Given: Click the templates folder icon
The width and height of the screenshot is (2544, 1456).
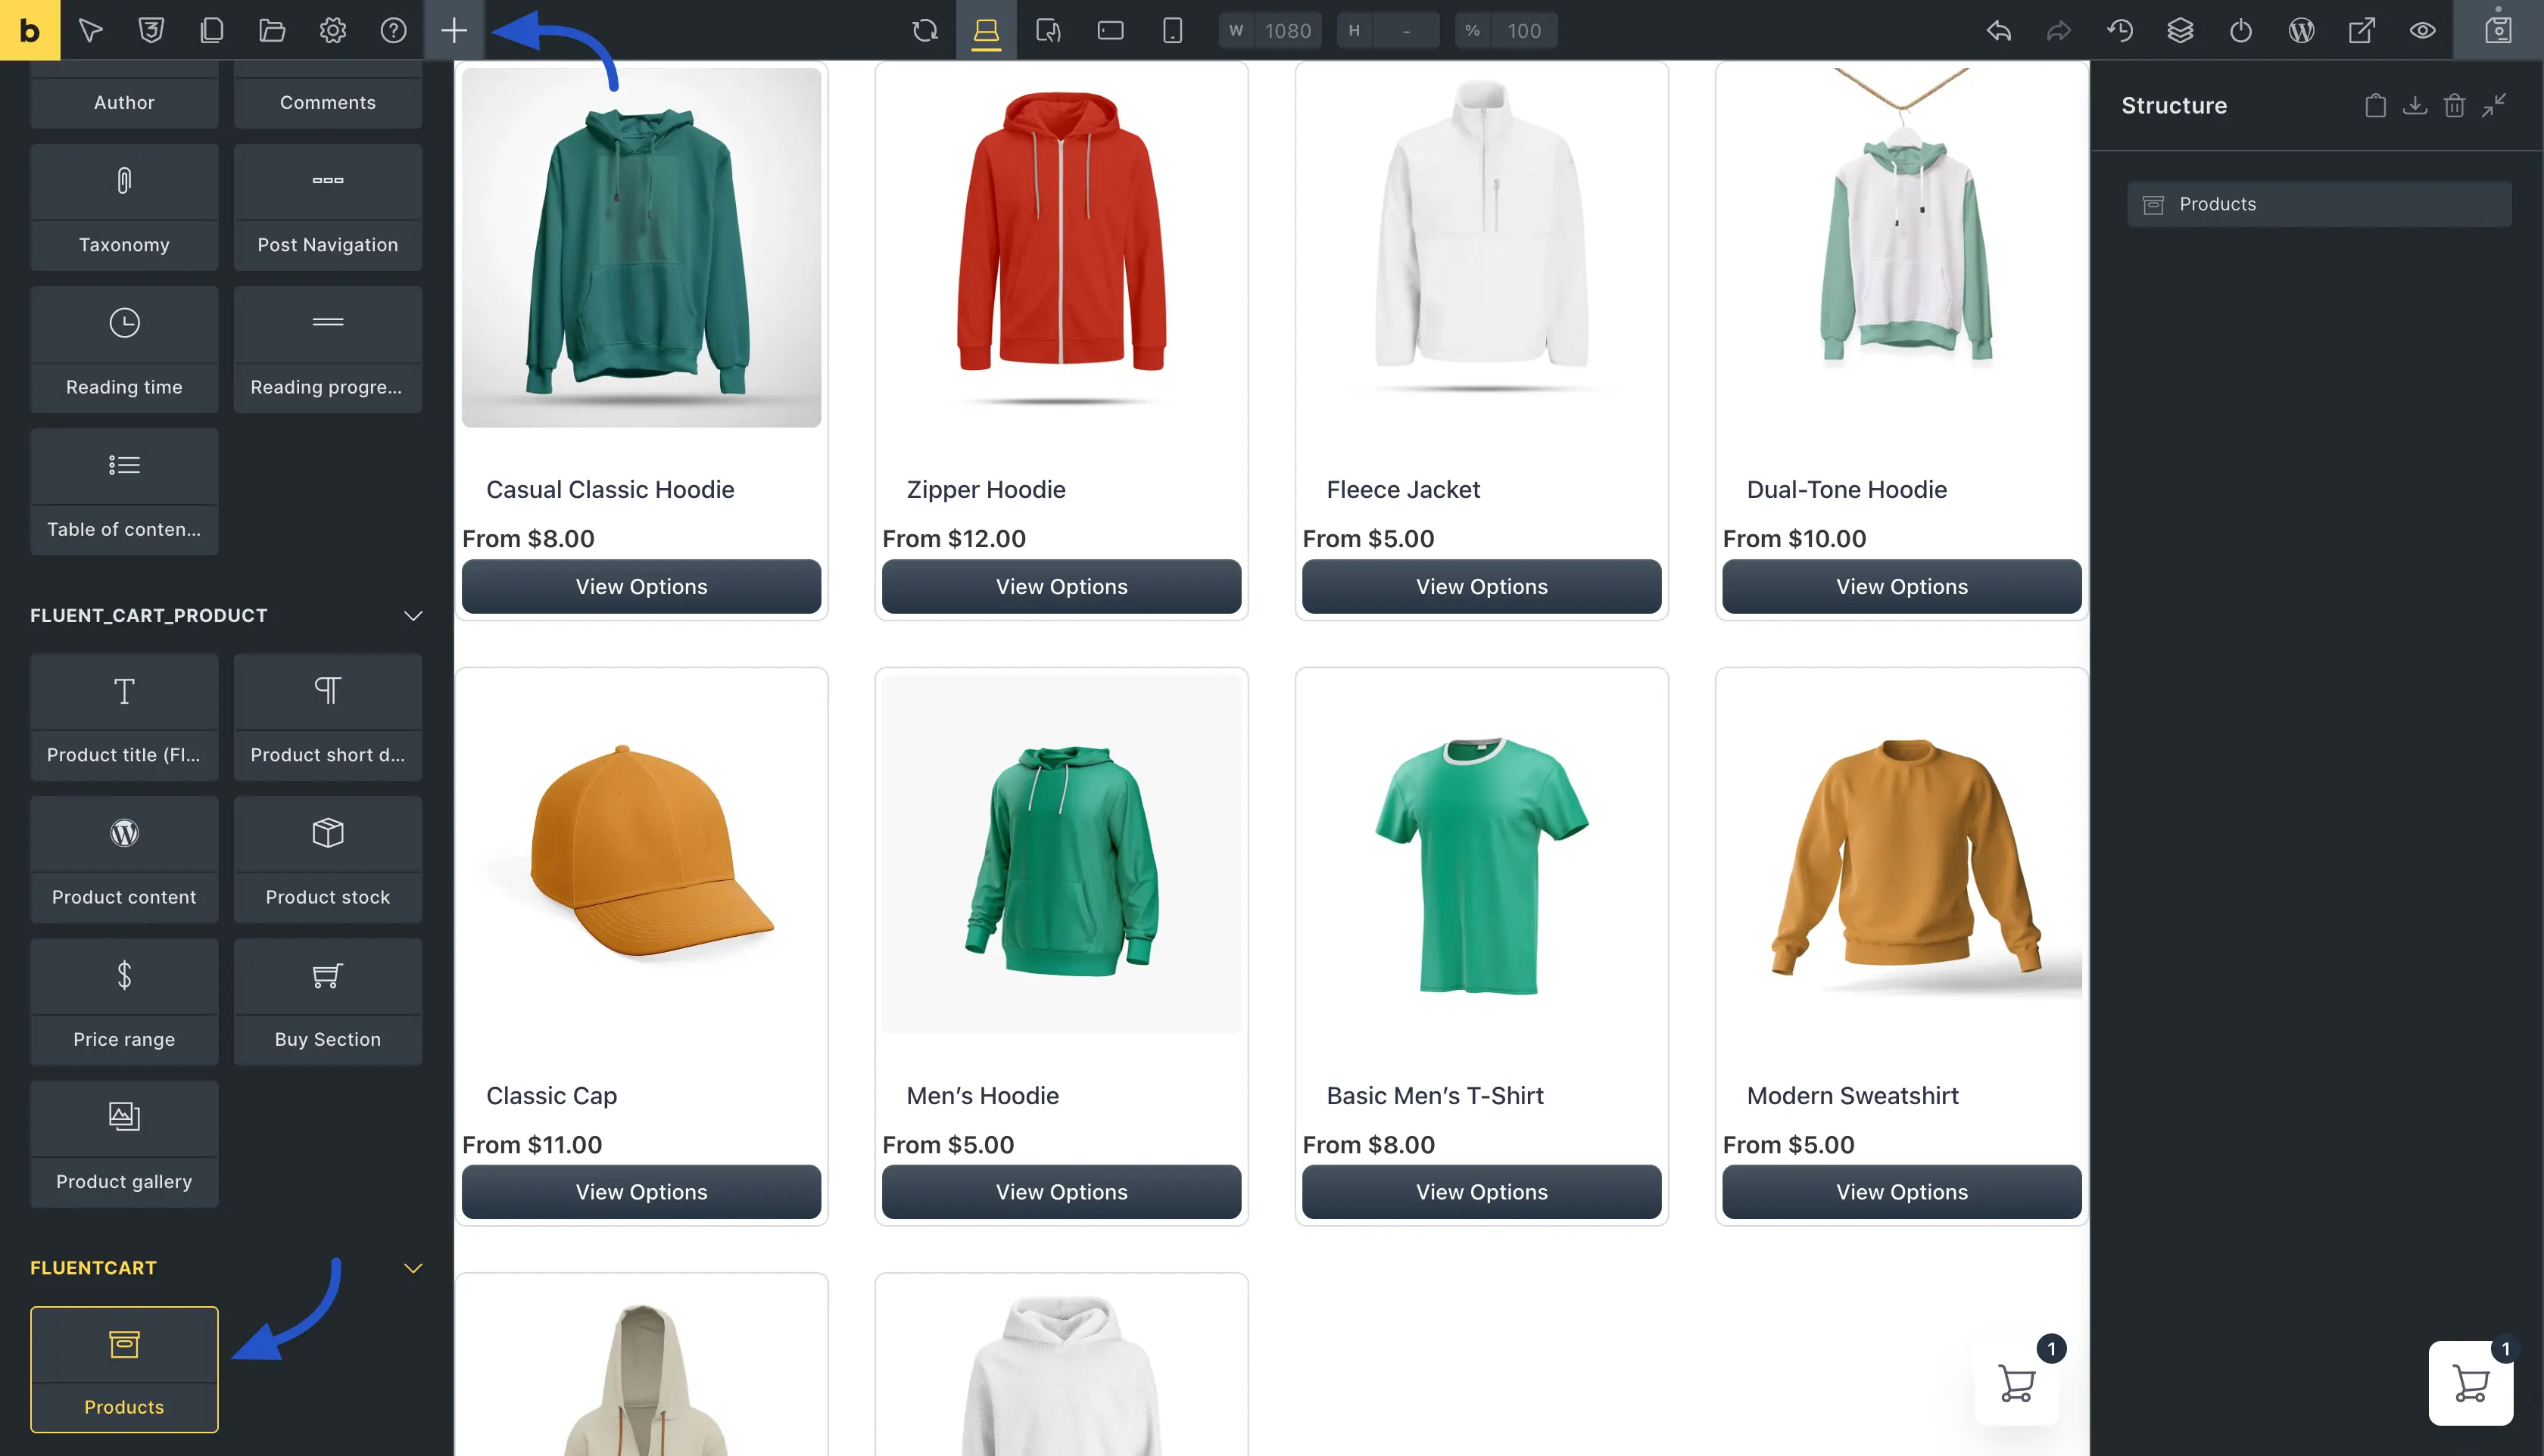Looking at the screenshot, I should (272, 30).
